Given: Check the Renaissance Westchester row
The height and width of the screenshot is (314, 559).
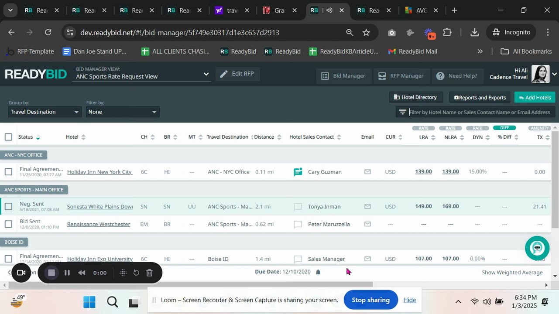Looking at the screenshot, I should click(8, 224).
